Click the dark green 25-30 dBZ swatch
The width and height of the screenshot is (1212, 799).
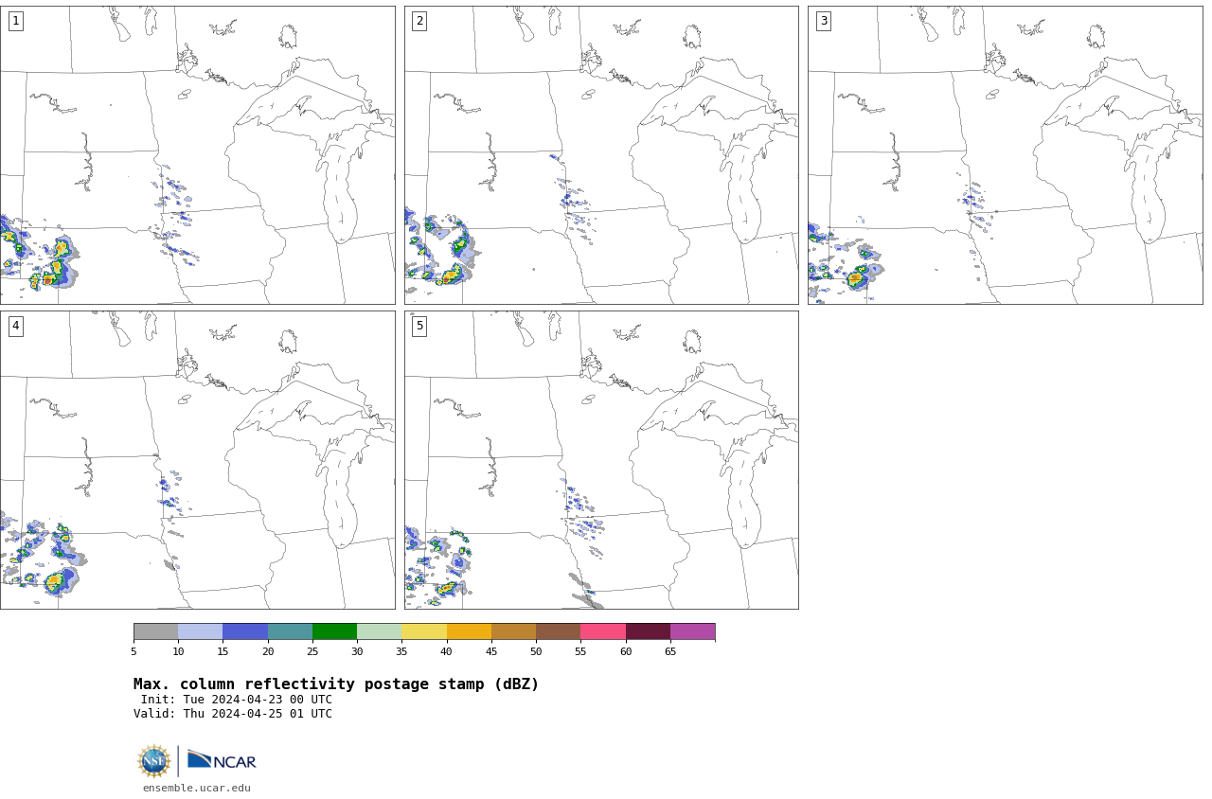pyautogui.click(x=334, y=631)
